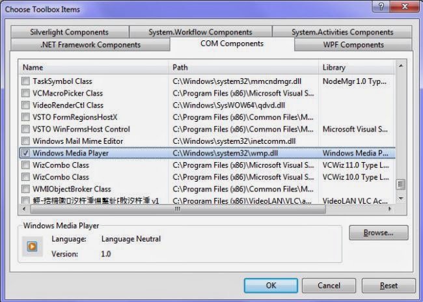Viewport: 423px width, 302px height.
Task: Check the VCMacroPicker Class checkbox
Action: point(25,93)
